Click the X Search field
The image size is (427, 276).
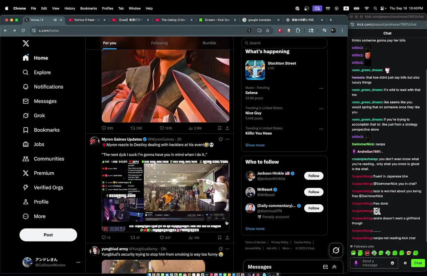tap(284, 43)
